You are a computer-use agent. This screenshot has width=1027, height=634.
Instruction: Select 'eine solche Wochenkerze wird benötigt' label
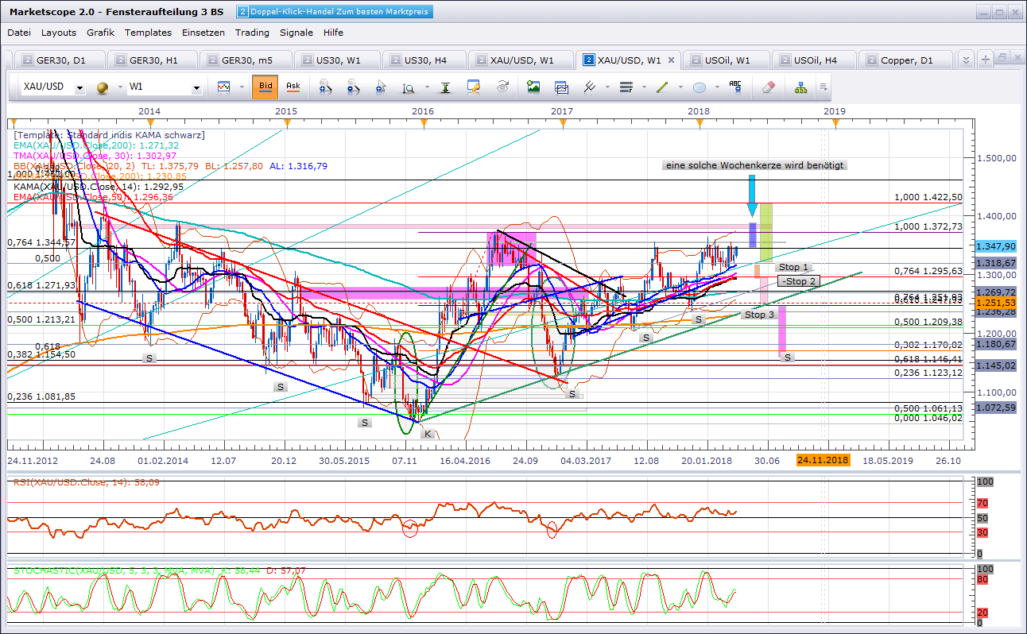754,165
